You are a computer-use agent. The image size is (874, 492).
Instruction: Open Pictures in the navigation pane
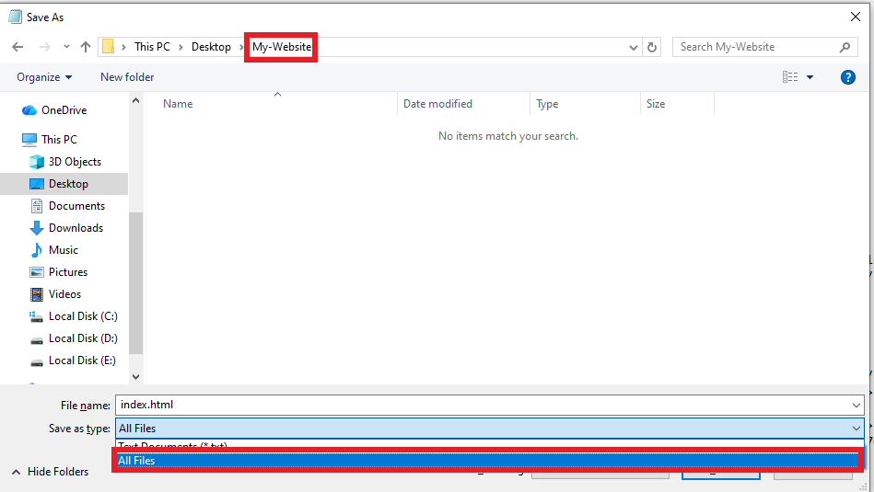click(68, 272)
